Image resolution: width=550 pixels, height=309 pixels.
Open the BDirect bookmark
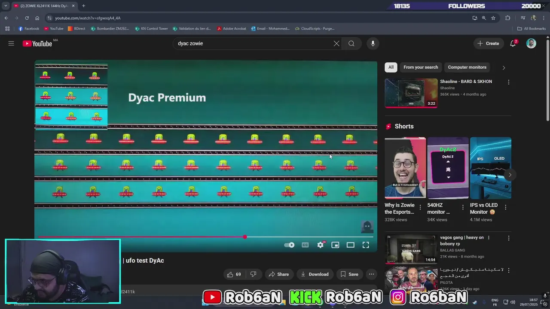[76, 29]
